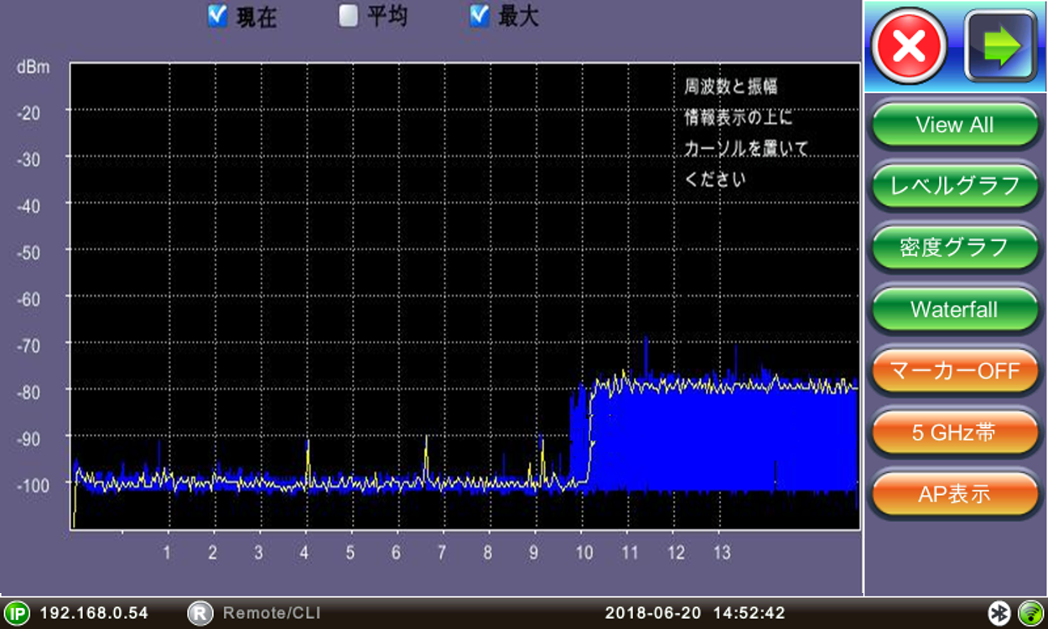Screen dimensions: 1048x629
Task: Open the レベルグラフ view
Action: 955,186
